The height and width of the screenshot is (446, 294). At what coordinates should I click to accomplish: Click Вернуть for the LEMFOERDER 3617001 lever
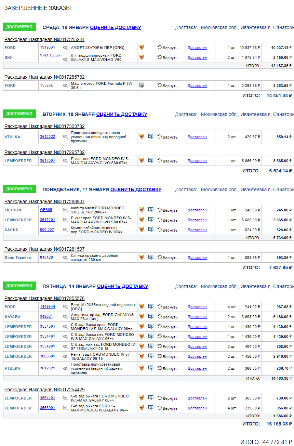click(x=168, y=161)
